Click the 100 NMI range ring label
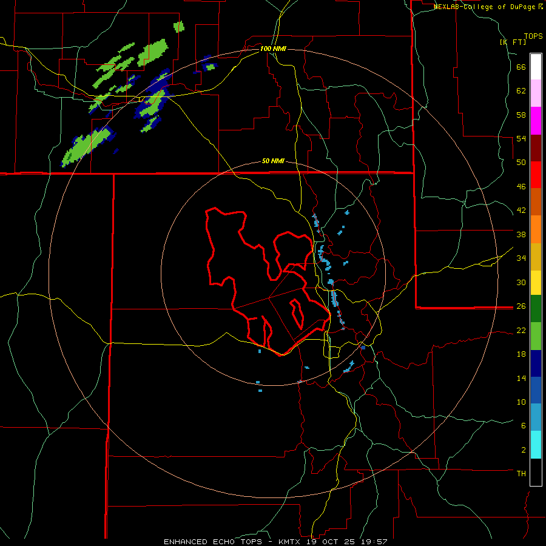The width and height of the screenshot is (546, 546). pyautogui.click(x=273, y=49)
